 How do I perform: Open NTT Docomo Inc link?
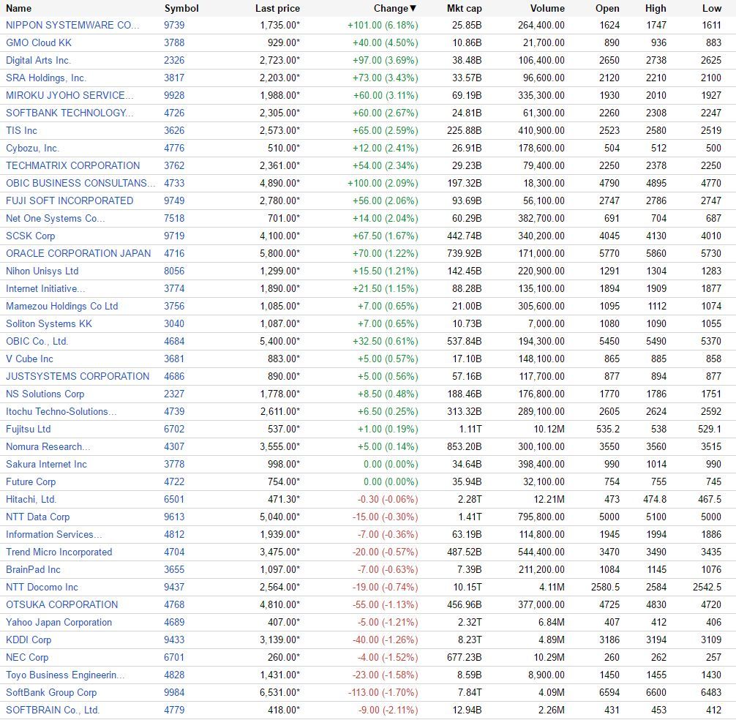(42, 587)
